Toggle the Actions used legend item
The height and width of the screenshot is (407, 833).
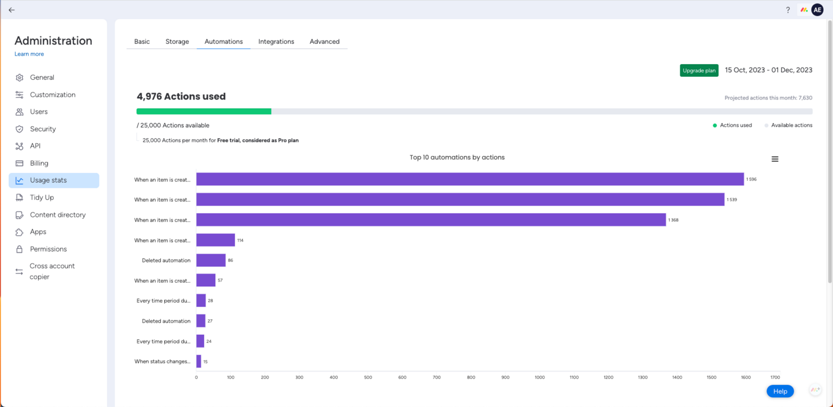click(x=732, y=125)
